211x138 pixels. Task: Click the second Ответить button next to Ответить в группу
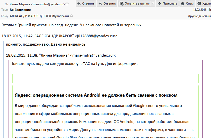pyautogui.click(x=107, y=4)
